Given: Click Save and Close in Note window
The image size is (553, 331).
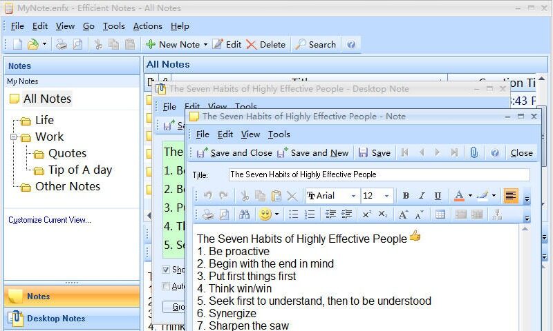Looking at the screenshot, I should 234,153.
